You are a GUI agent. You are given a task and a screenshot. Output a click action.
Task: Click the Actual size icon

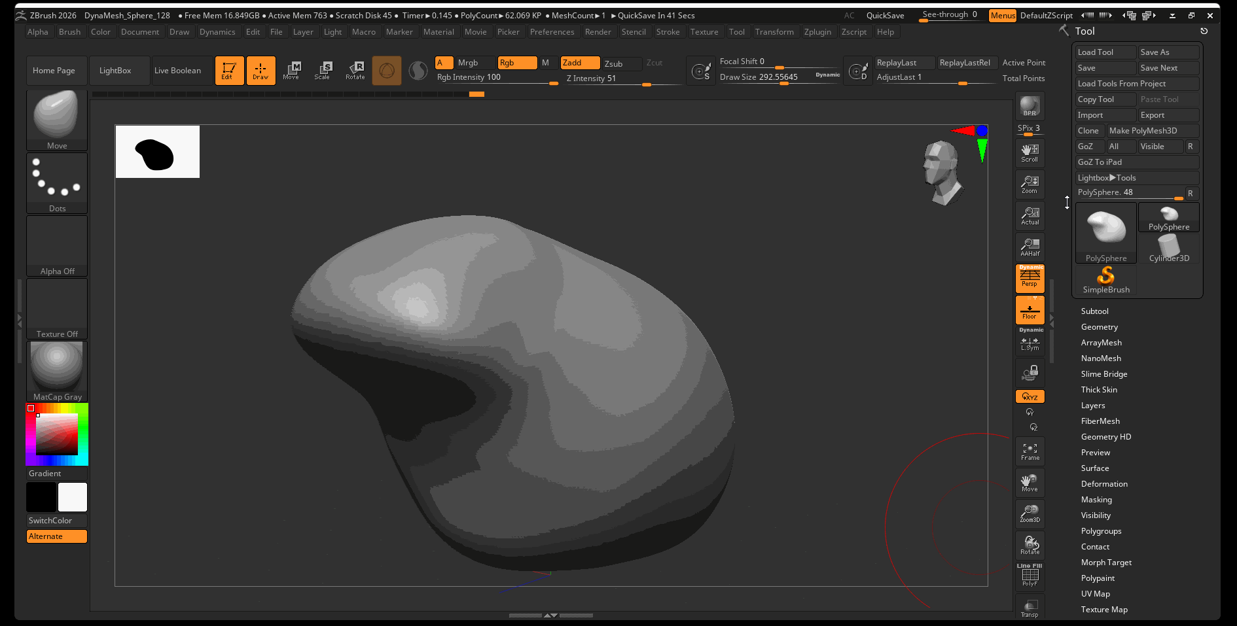[1030, 216]
